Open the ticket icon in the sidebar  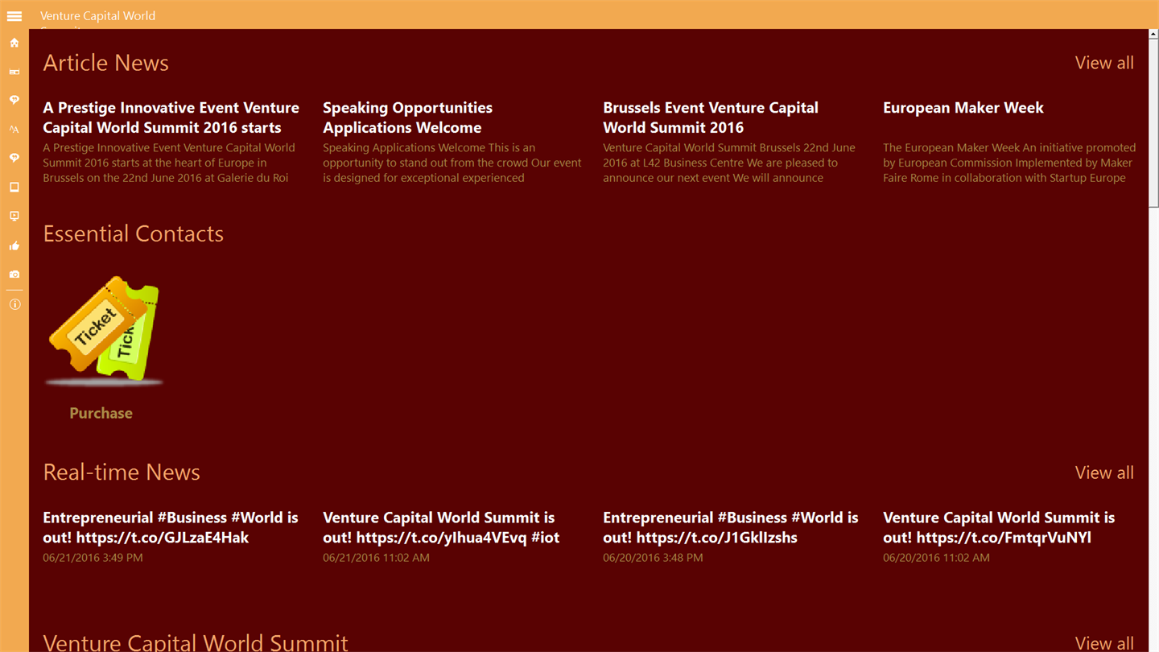coord(14,72)
